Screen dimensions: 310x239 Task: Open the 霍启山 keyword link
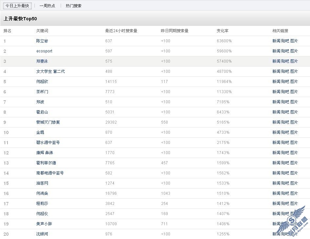pyautogui.click(x=42, y=112)
